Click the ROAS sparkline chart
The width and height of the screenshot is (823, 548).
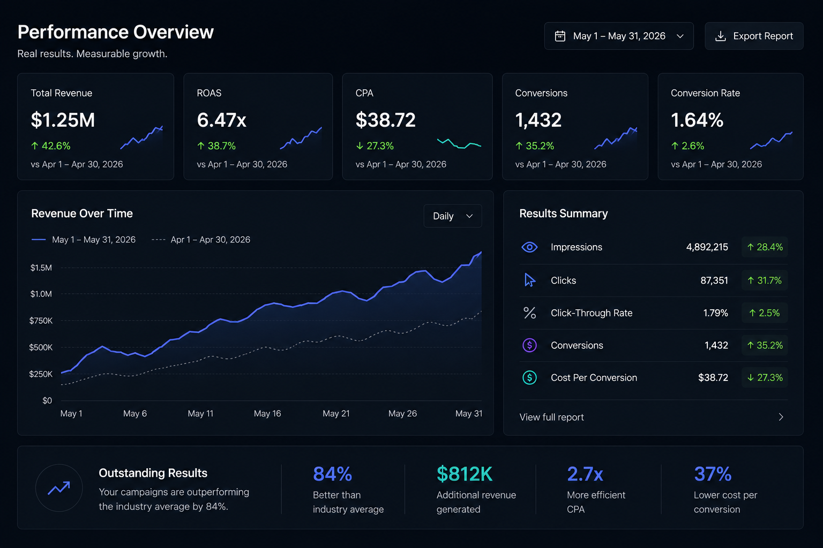point(301,138)
